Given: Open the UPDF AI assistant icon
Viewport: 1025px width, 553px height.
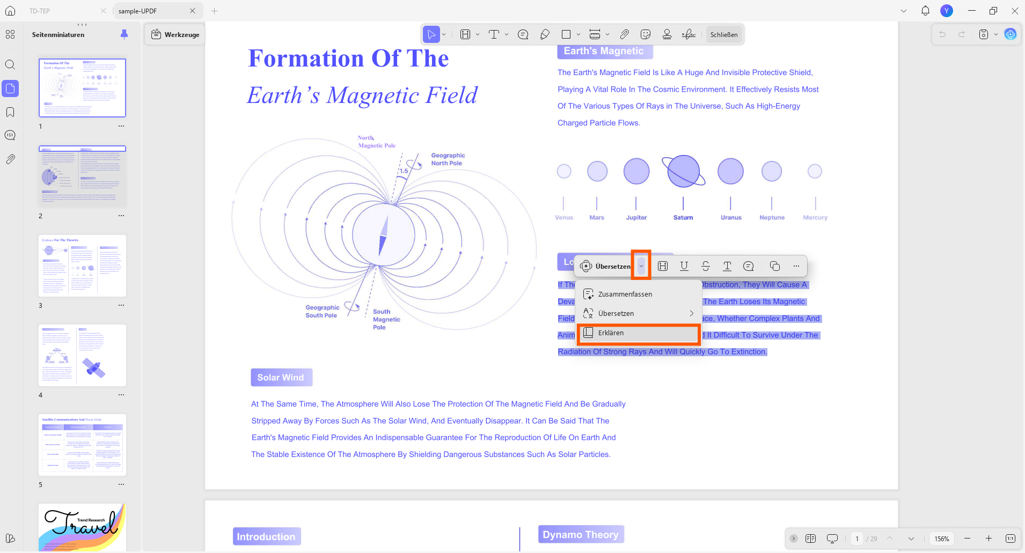Looking at the screenshot, I should (x=1011, y=34).
